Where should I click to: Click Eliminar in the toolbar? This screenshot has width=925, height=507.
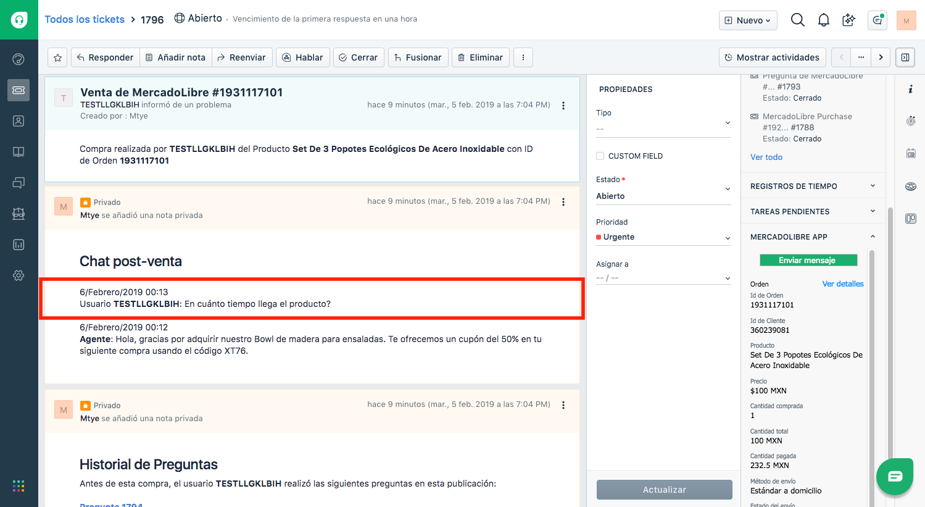pos(481,57)
